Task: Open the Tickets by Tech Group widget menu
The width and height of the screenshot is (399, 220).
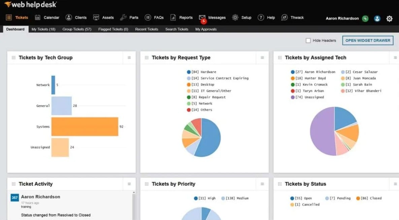Action: point(129,58)
